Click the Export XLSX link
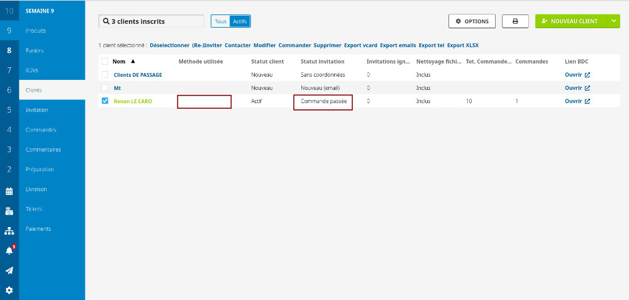The width and height of the screenshot is (629, 300). tap(463, 45)
